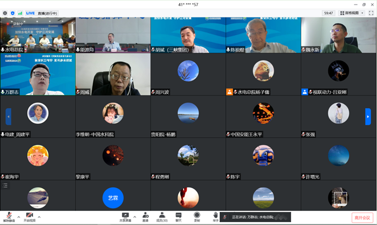Select the 水电总院 video tile
Image resolution: width=377 pixels, height=225 pixels.
click(38, 35)
